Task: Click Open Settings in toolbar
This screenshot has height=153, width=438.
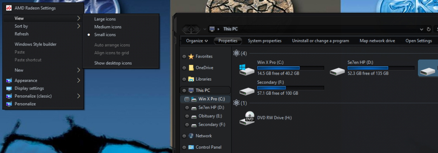Action: [x=419, y=41]
